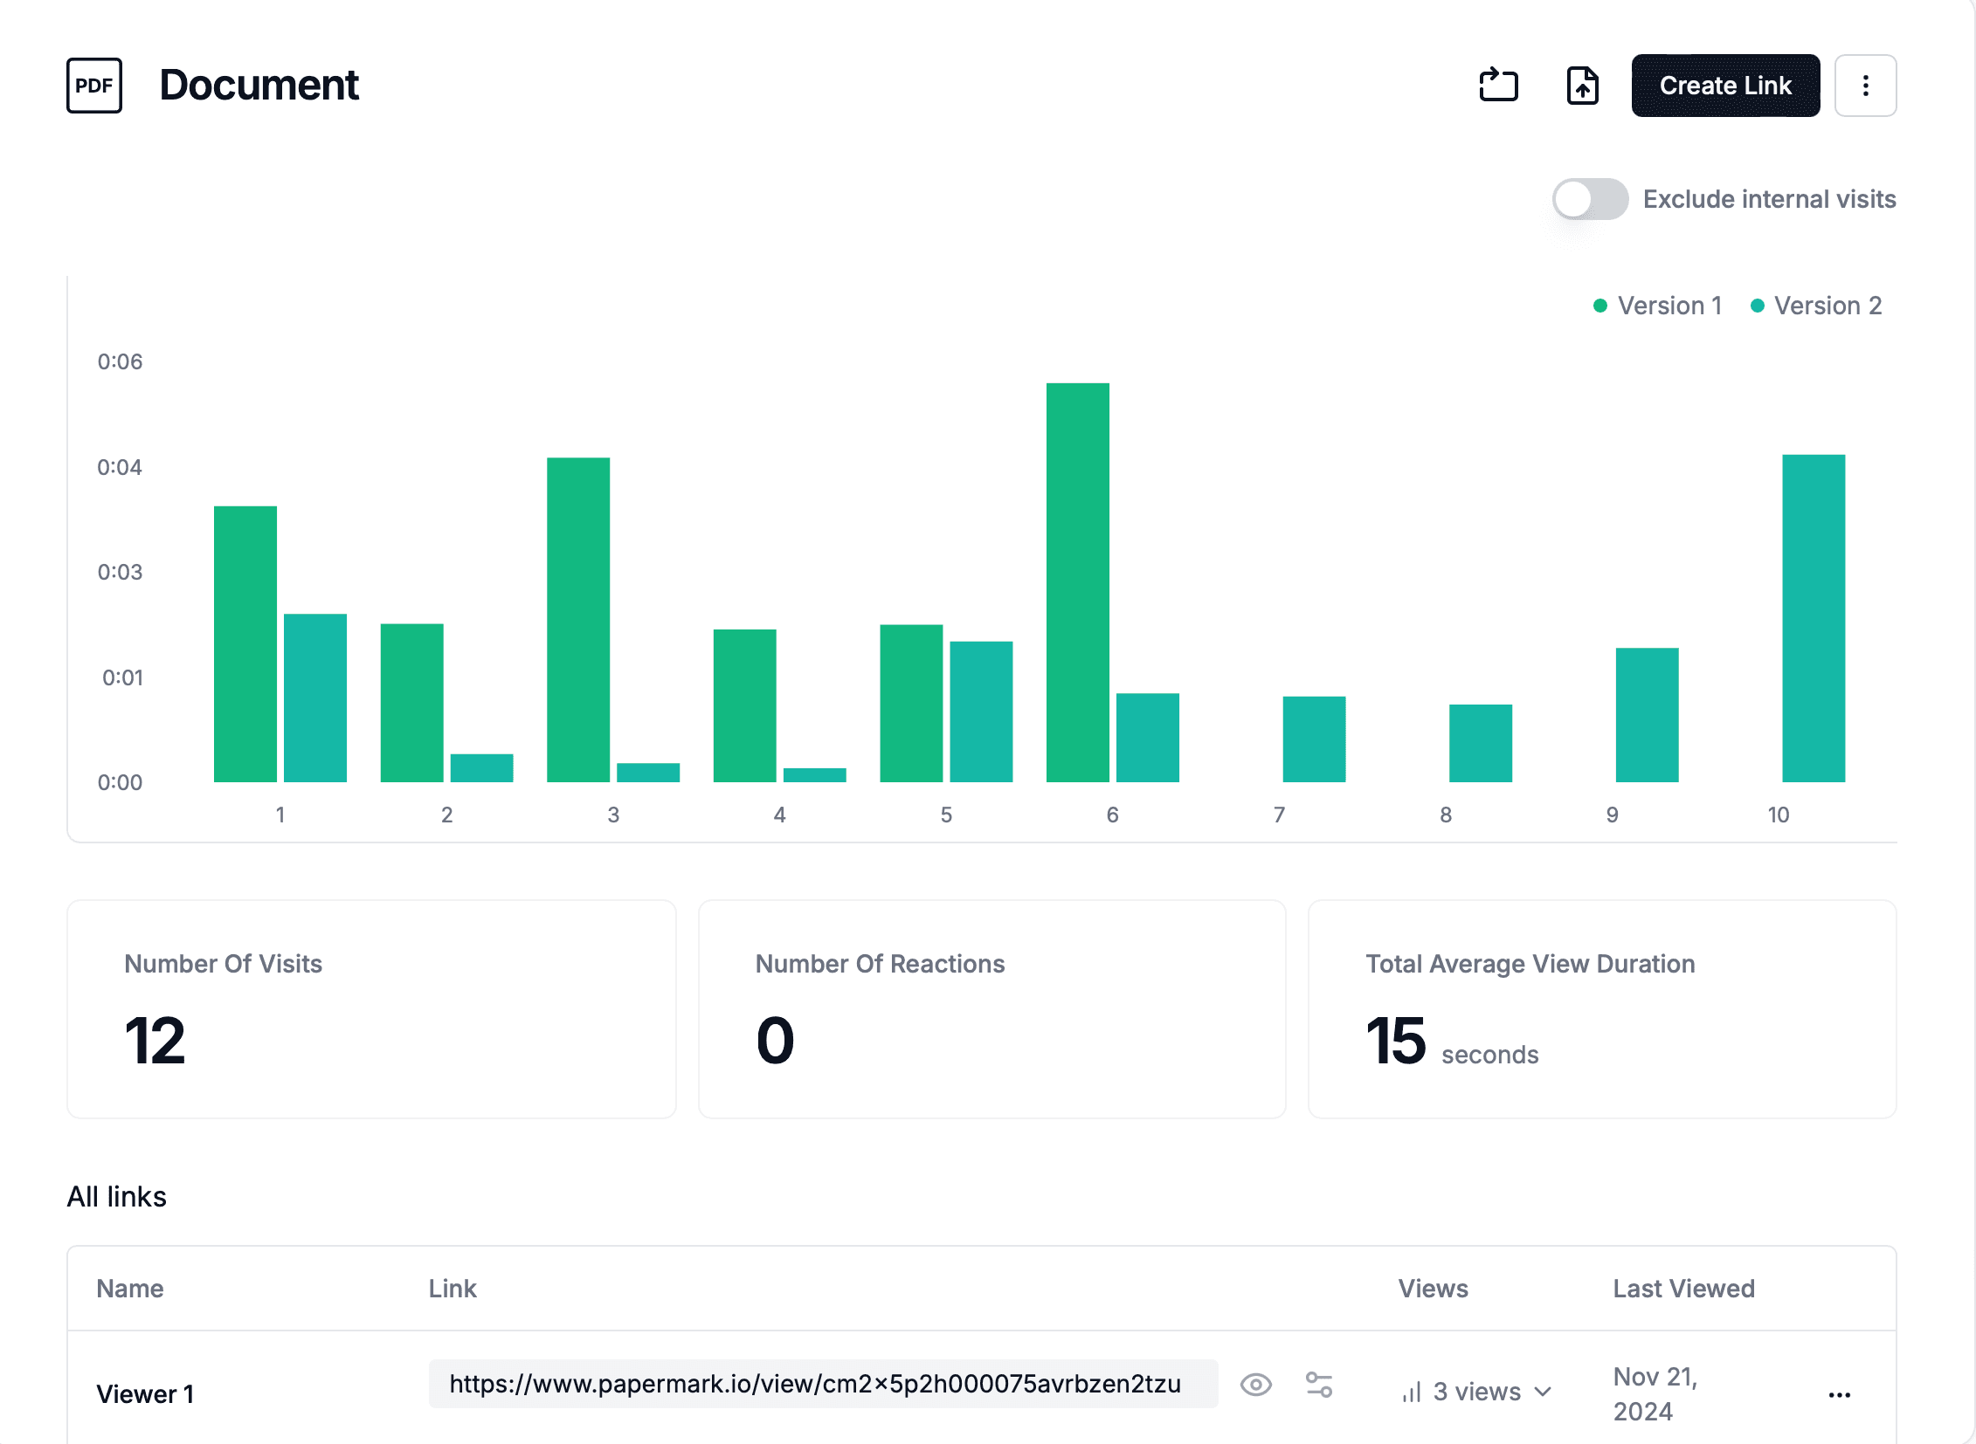Open the three-dot menu next to Create Link
Viewport: 1976px width, 1444px height.
(x=1865, y=85)
